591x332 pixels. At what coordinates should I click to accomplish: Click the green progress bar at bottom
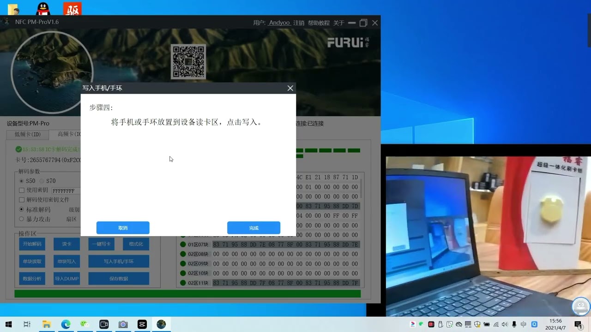click(x=187, y=294)
